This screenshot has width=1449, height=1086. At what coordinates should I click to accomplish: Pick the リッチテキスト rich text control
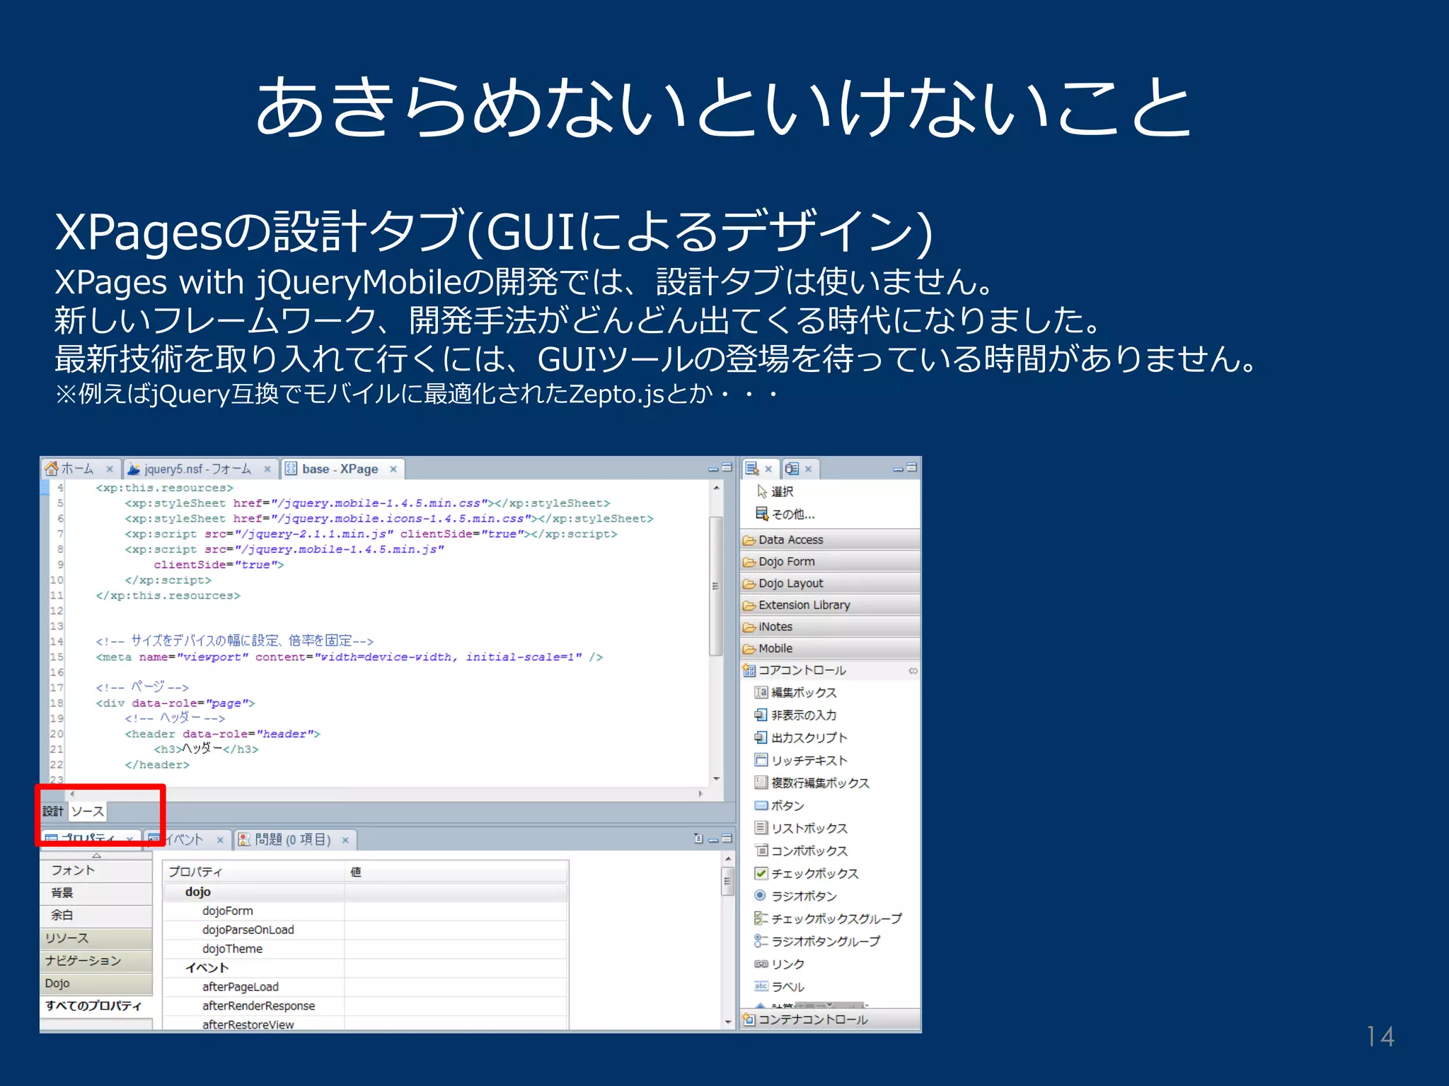tap(801, 760)
